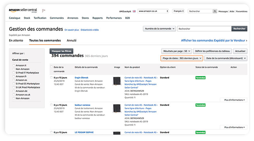Open the Aide link
This screenshot has height=141, width=254.
(x=232, y=12)
